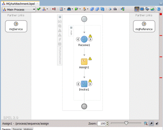Open editor tab list dropdown at top right
163x130 pixels.
[161, 4]
